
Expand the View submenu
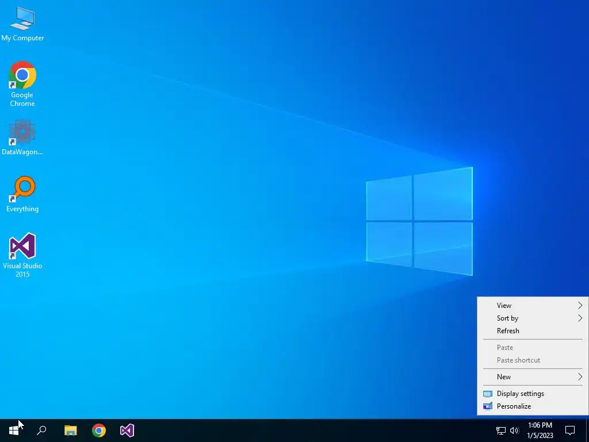click(533, 305)
